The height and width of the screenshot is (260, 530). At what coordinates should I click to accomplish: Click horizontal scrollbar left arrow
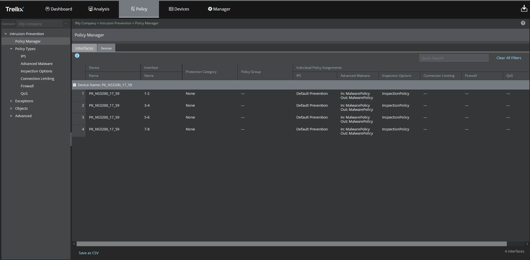click(x=74, y=244)
